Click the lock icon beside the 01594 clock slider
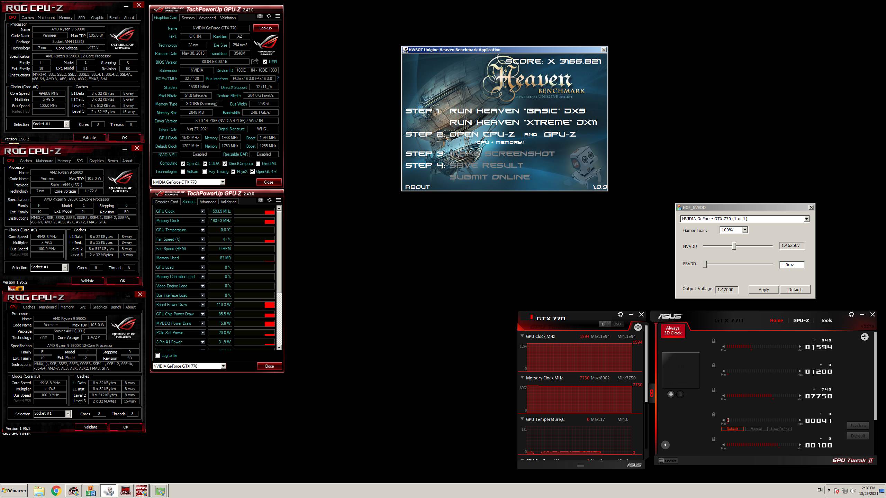Viewport: 886px width, 498px height. coord(714,341)
